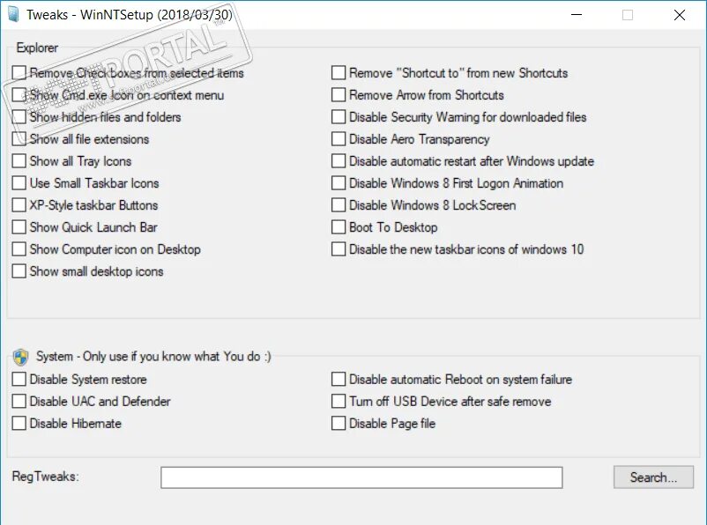This screenshot has width=707, height=525.
Task: Toggle Show all Tray Icons
Action: click(19, 161)
